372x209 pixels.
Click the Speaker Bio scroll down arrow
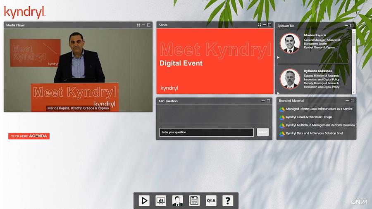click(353, 93)
